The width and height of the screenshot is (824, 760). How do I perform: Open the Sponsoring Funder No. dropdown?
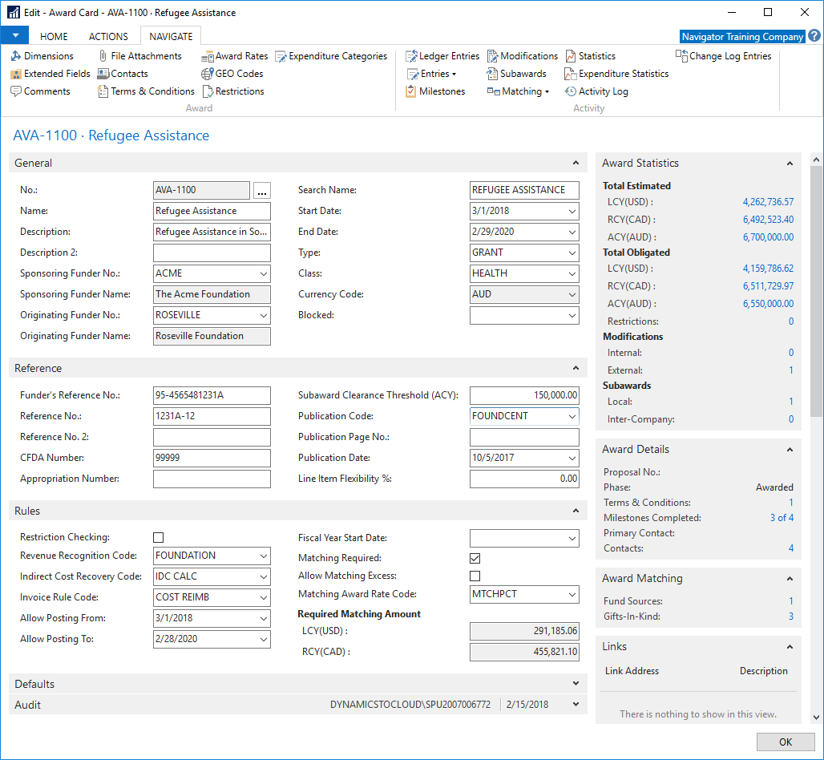coord(263,273)
